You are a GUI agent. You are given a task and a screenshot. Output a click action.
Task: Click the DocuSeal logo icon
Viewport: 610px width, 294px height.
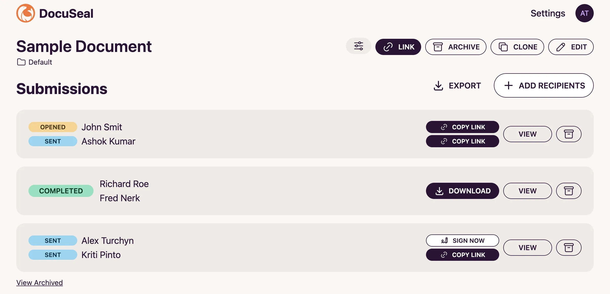tap(26, 13)
